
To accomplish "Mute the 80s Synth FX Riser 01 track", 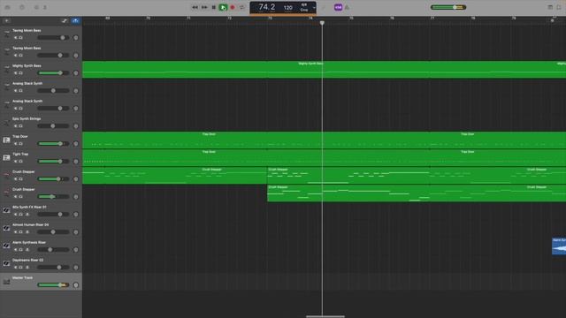I will (16, 214).
